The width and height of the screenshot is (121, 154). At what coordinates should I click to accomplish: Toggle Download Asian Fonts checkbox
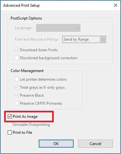coord(17,50)
